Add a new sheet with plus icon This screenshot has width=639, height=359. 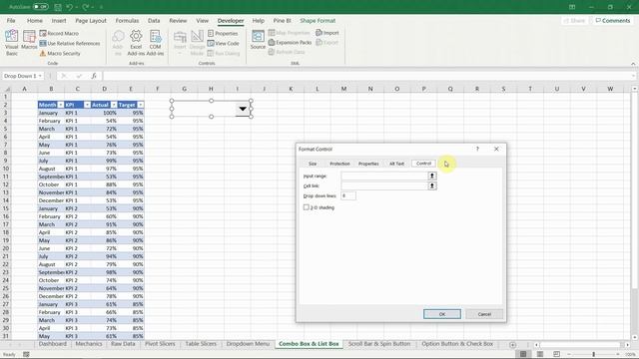(512, 345)
